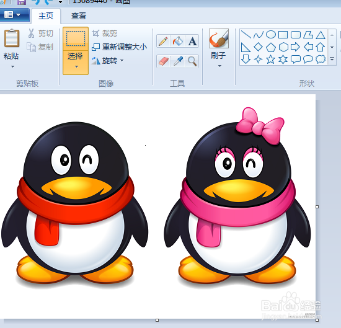Click the Brushes (刷子) icon
Screen dimensions: 341x328
(219, 38)
